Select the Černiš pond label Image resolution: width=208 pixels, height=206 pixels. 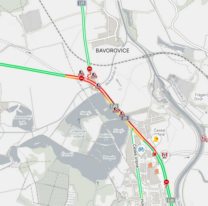[x=67, y=154]
